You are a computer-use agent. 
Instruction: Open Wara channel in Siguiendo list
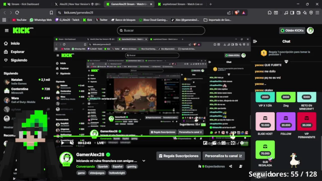click(x=27, y=100)
